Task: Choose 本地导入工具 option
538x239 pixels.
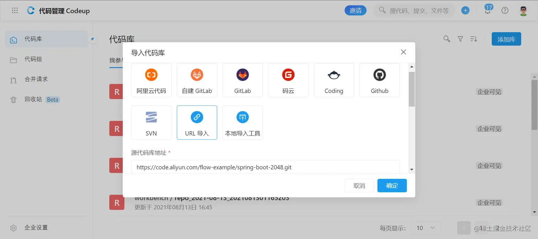Action: pos(243,123)
